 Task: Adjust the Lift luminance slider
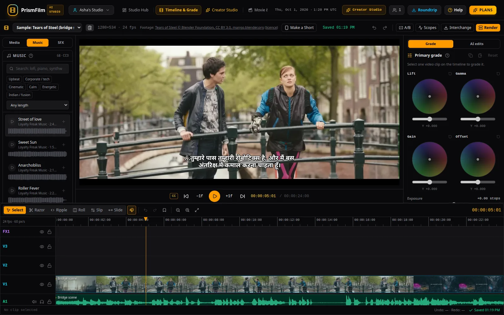coord(430,119)
